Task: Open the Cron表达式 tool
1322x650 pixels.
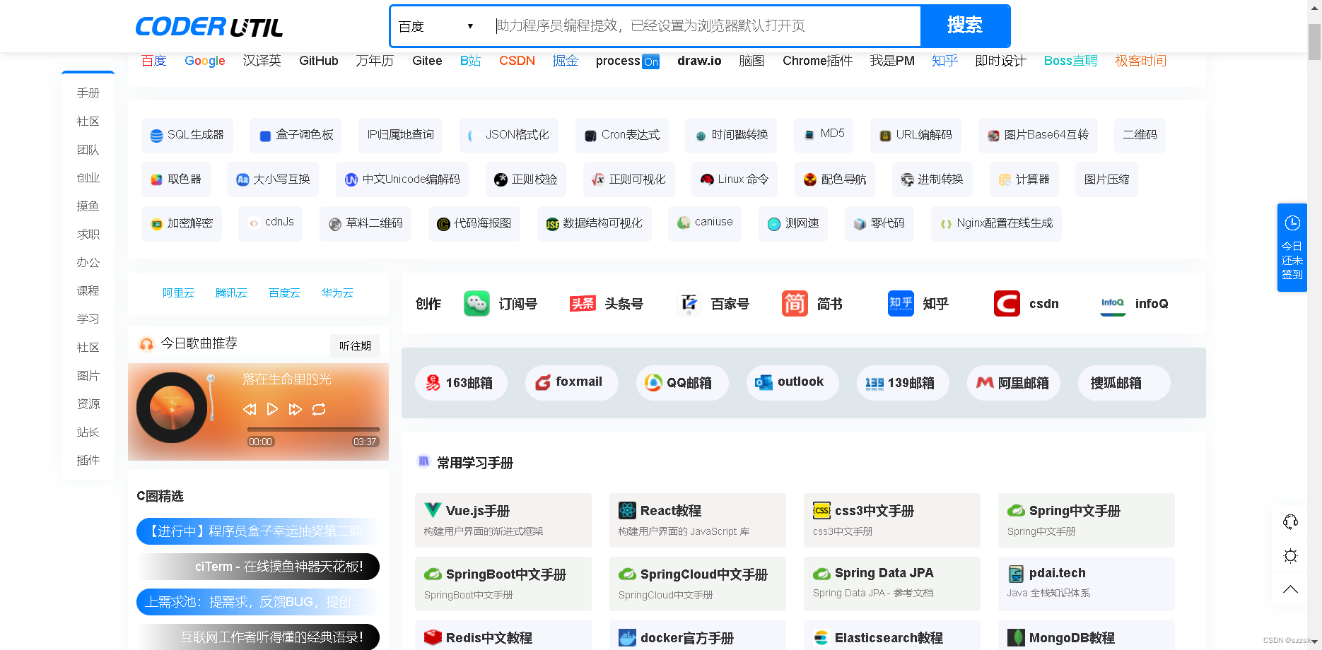Action: (x=622, y=136)
